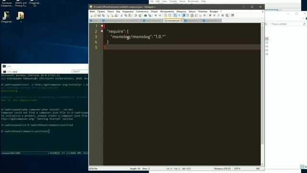Click the editor scrollbar down arrow
Image resolution: width=307 pixels, height=173 pixels.
click(262, 164)
